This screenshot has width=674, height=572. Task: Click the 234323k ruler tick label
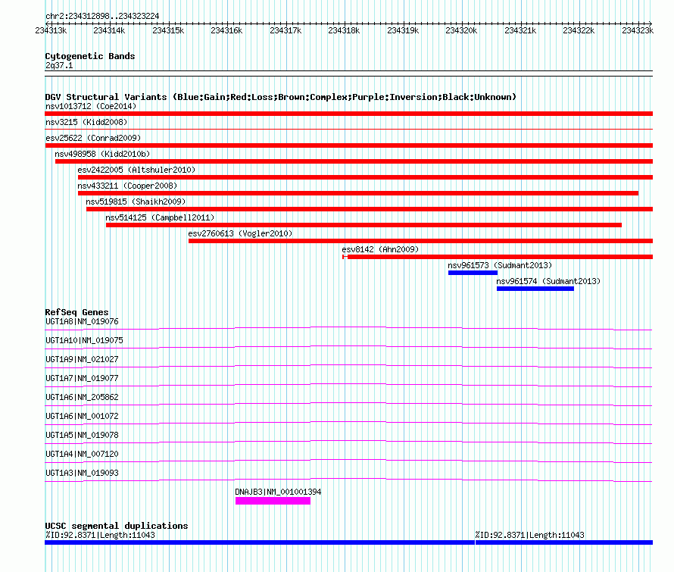[638, 30]
